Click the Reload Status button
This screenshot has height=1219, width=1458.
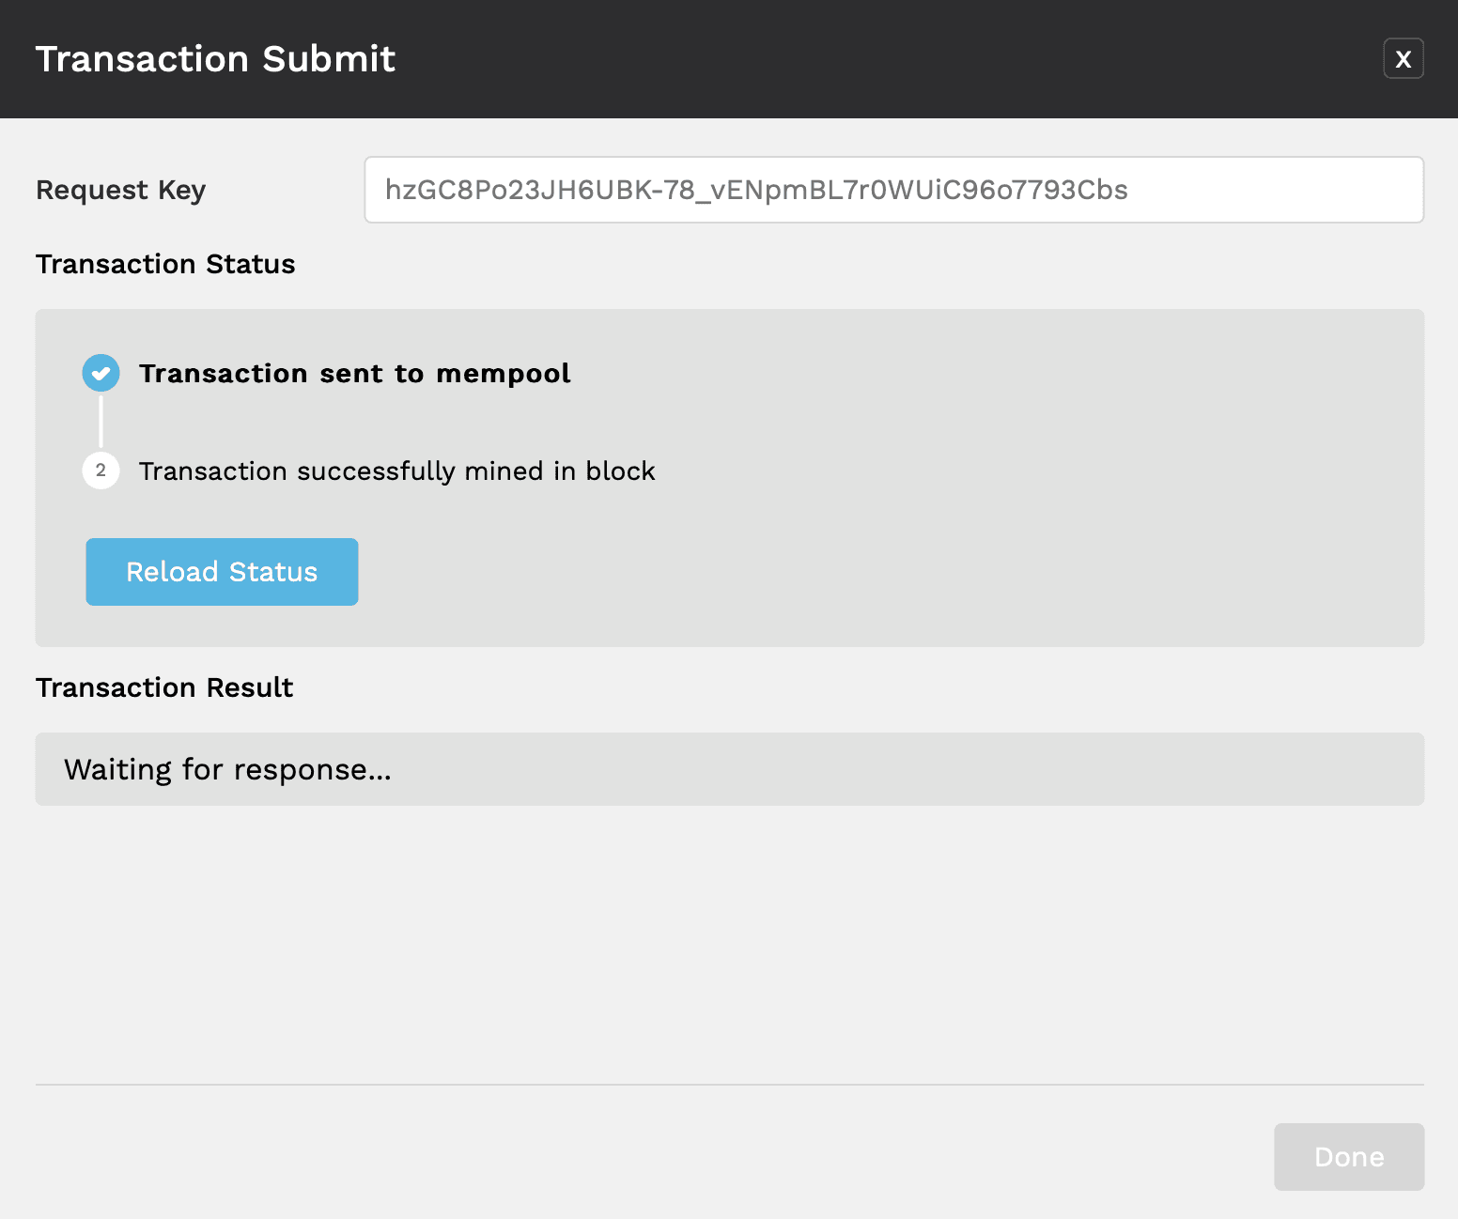[222, 572]
